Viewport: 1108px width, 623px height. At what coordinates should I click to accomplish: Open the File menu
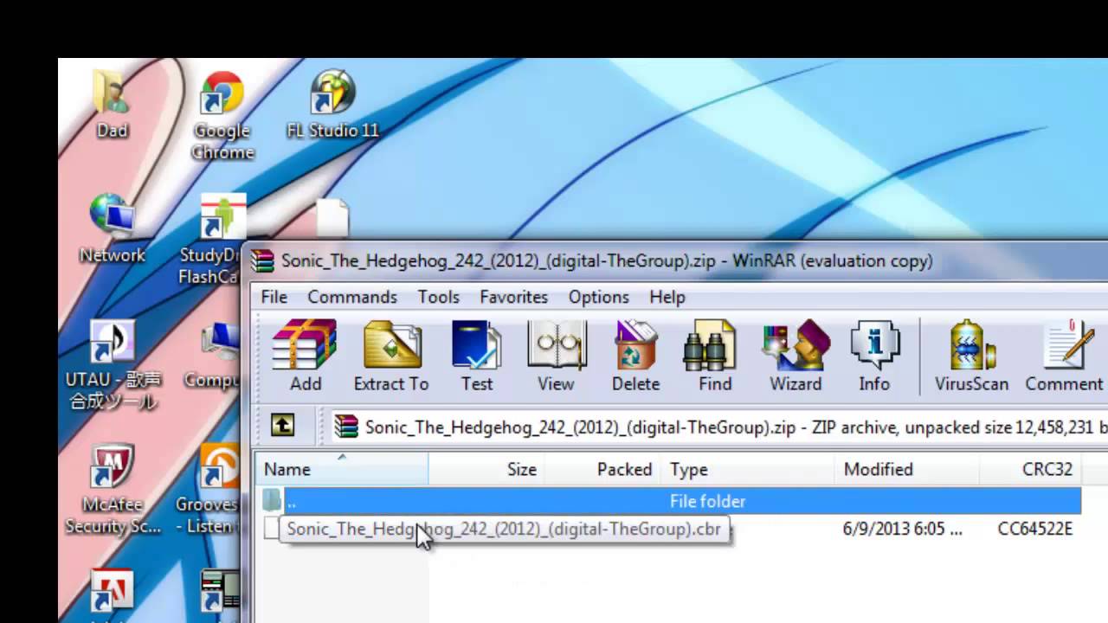(274, 297)
